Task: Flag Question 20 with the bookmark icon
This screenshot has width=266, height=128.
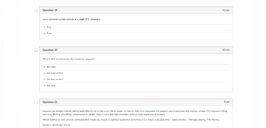Action: pos(36,50)
